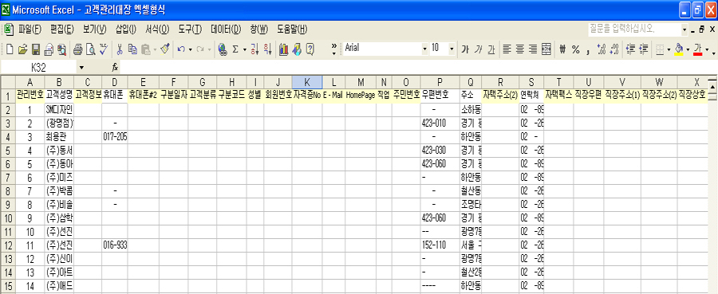The image size is (718, 294).
Task: Apply yellow fill color bucket
Action: coord(680,49)
